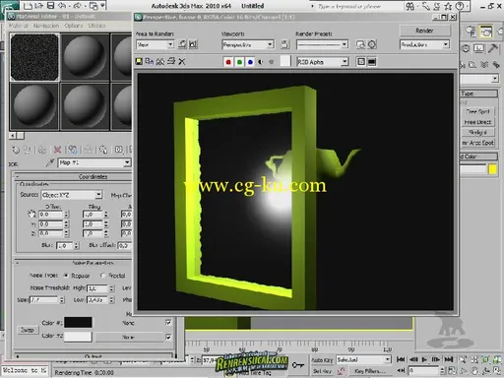Open the Area to Render dropdown
The image size is (504, 378).
(x=155, y=44)
